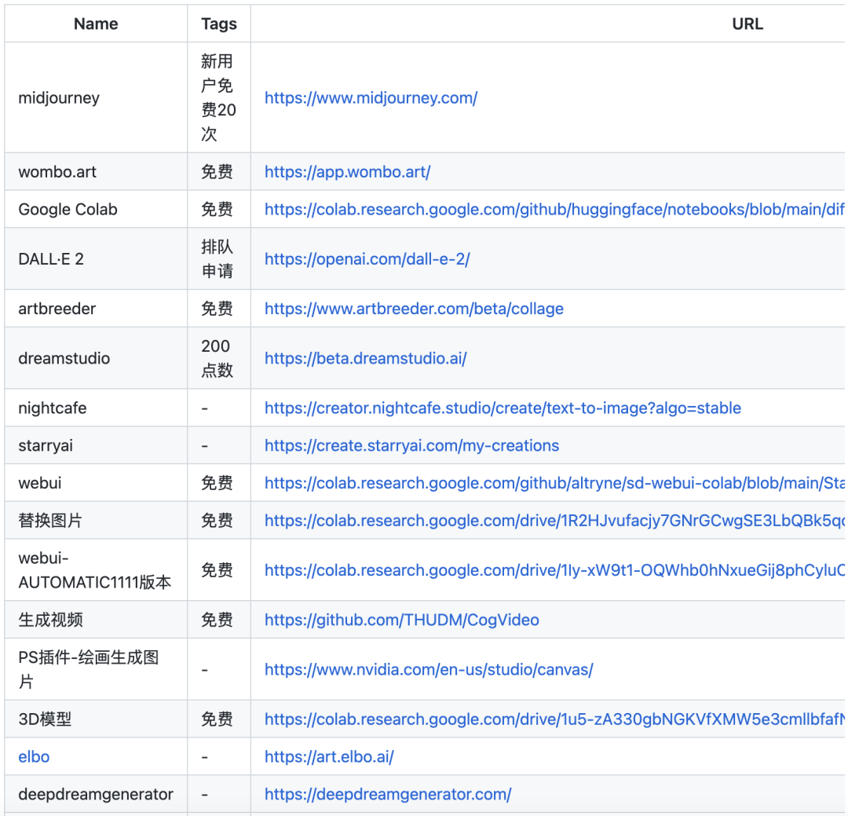Click the 200点数 tag for dreamstudio
Viewport: 848px width, 816px height.
click(217, 358)
